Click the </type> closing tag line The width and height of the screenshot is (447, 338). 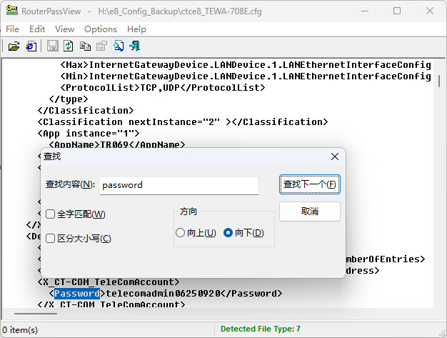(69, 99)
